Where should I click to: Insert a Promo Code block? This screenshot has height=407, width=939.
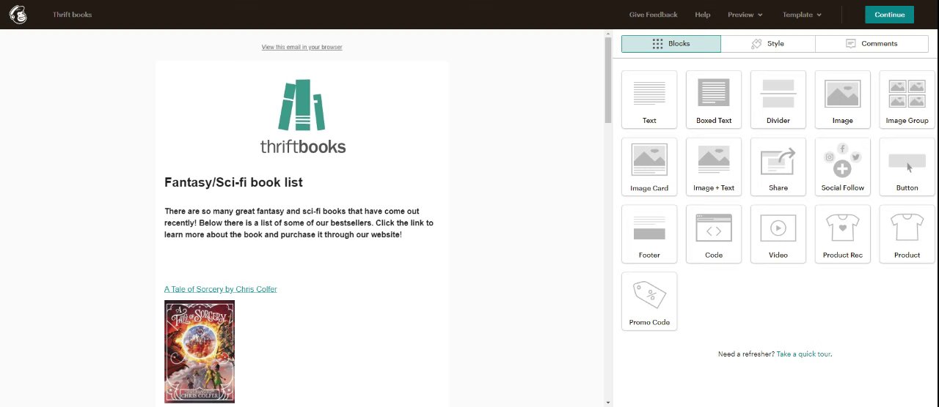649,302
